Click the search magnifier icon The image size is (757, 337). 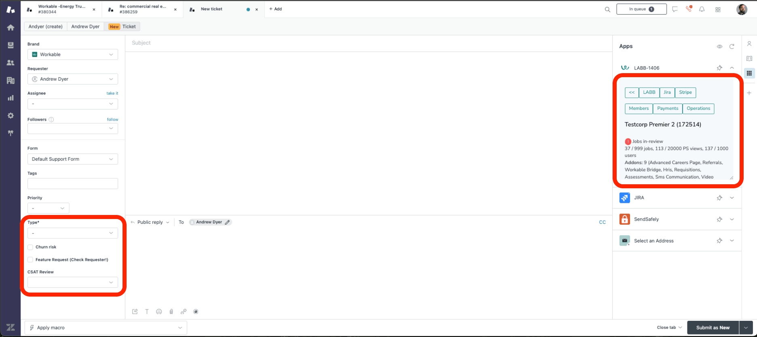pyautogui.click(x=607, y=9)
